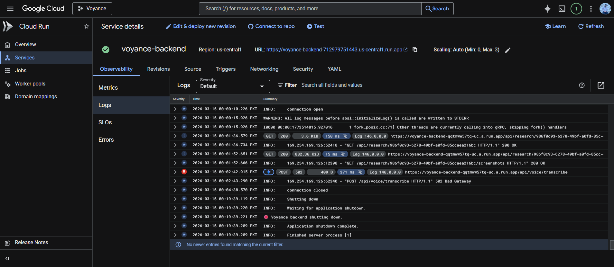Click the 150 ms latency chip
The height and width of the screenshot is (267, 614).
336,136
